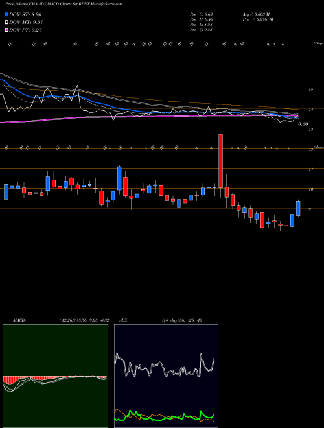Click the 'Avg V: 0.003 M' volume text
The height and width of the screenshot is (428, 324).
(x=256, y=14)
